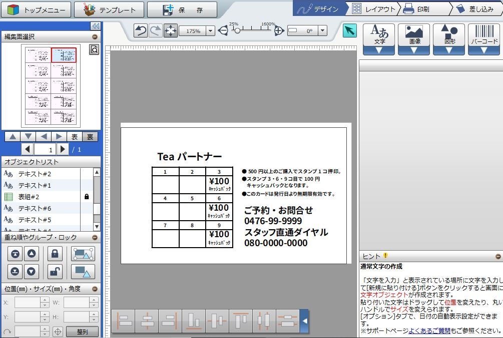
Task: Expand the 図形 shape tool dropdown
Action: coord(449,50)
